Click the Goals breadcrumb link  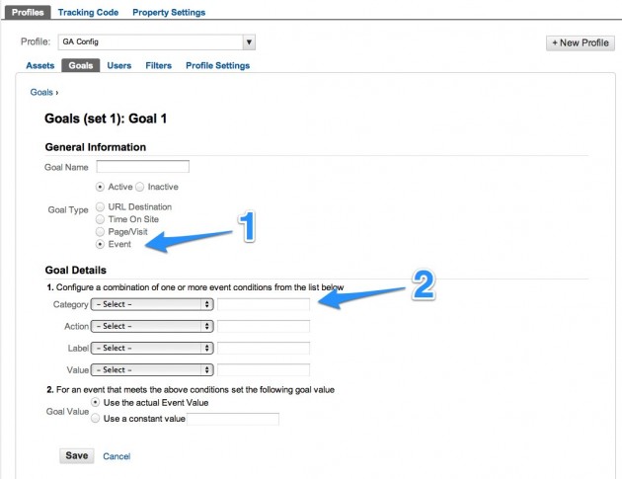pos(41,92)
